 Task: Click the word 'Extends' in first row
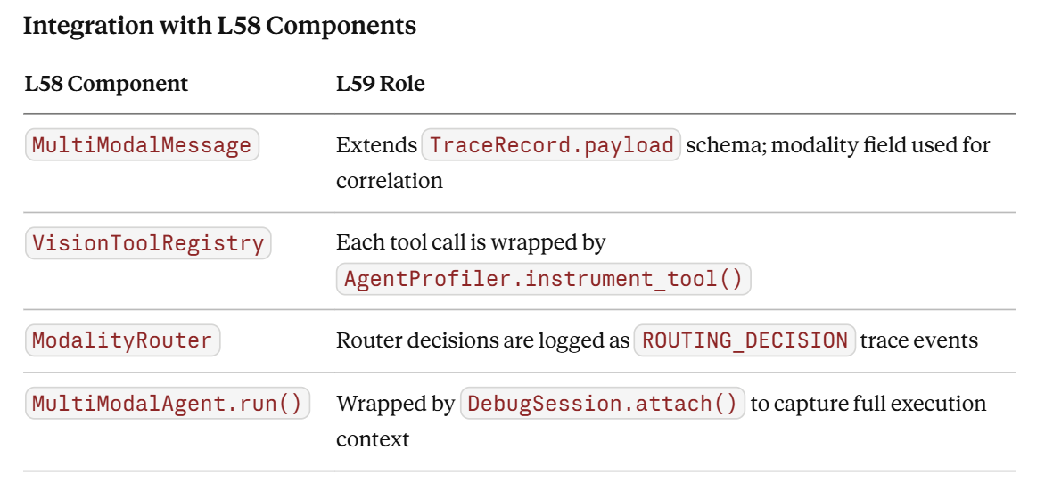(x=377, y=145)
